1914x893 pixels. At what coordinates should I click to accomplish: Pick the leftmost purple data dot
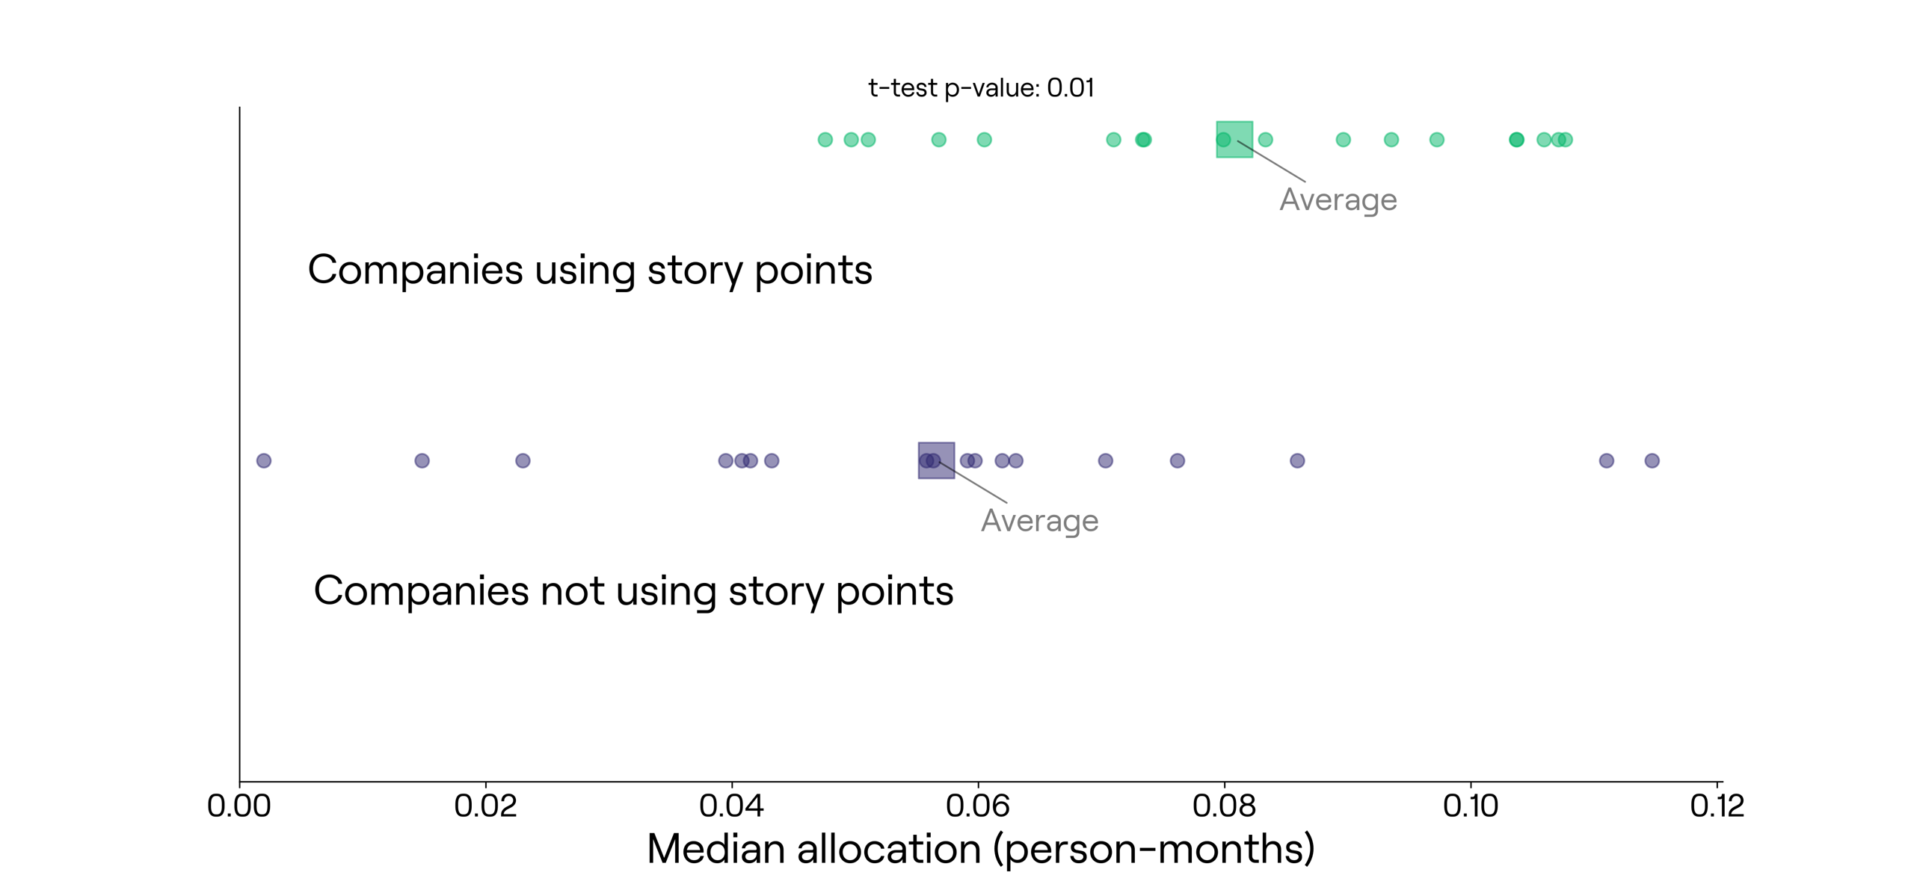[264, 460]
